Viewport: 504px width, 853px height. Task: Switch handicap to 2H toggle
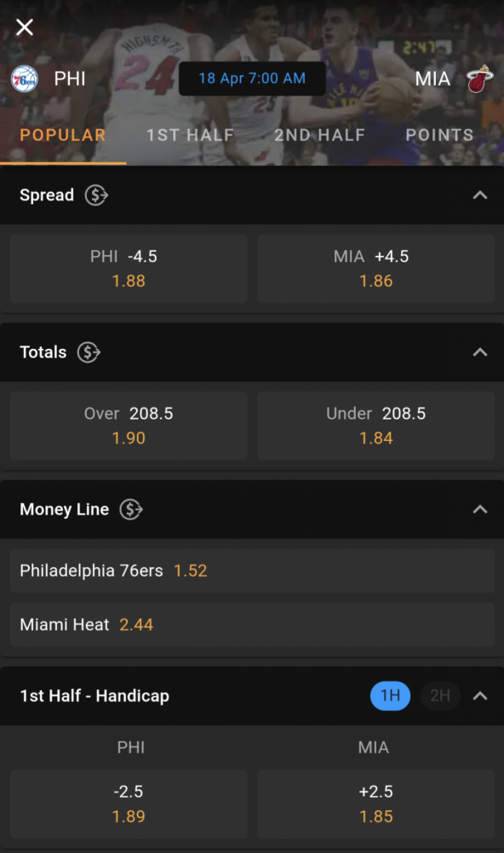(440, 695)
